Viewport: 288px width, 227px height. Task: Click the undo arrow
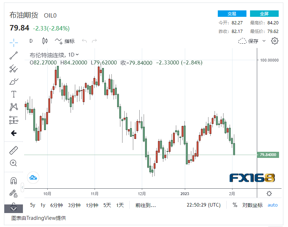pyautogui.click(x=84, y=40)
